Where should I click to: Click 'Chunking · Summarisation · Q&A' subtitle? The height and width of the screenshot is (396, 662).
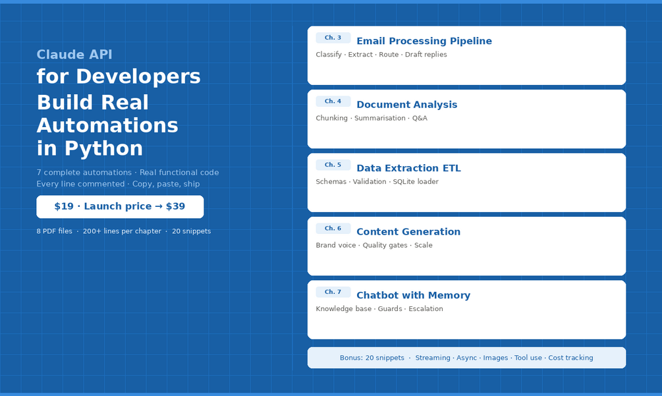372,118
